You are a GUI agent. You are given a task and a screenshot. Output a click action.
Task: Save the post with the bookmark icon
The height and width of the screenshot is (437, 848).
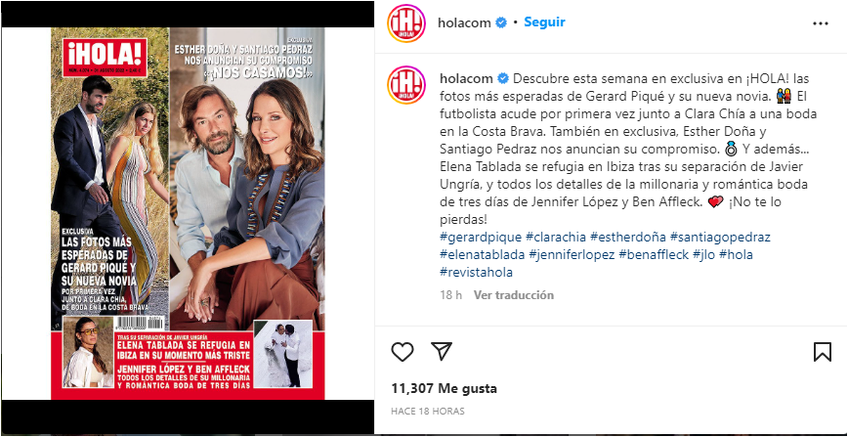[822, 352]
